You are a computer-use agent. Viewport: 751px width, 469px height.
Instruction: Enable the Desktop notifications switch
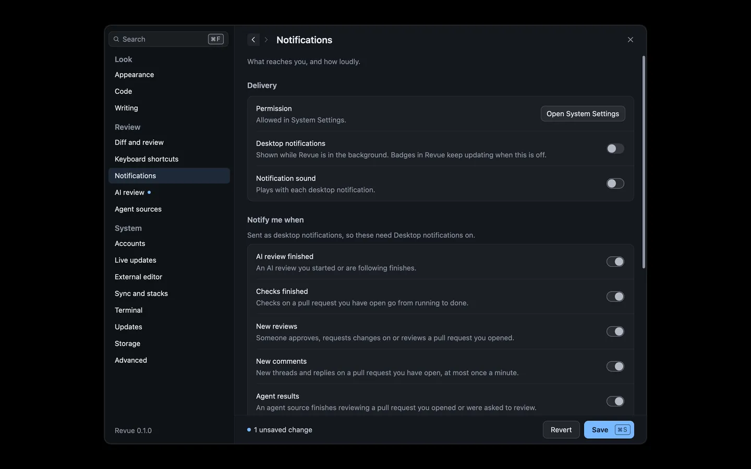pos(615,149)
